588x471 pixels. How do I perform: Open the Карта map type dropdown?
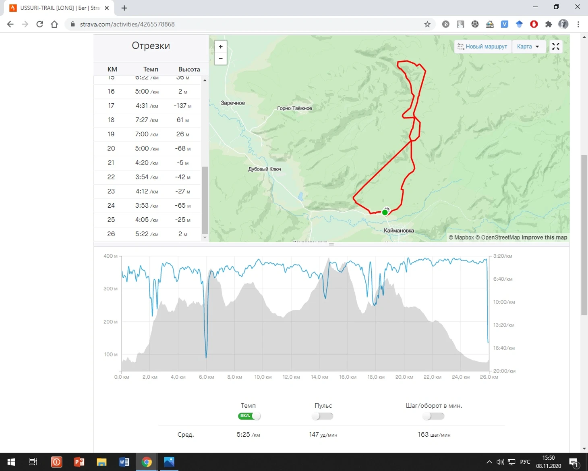[528, 47]
